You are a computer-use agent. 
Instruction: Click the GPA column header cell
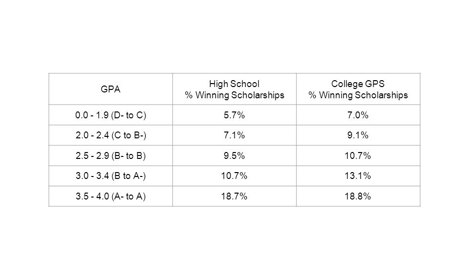pyautogui.click(x=111, y=89)
